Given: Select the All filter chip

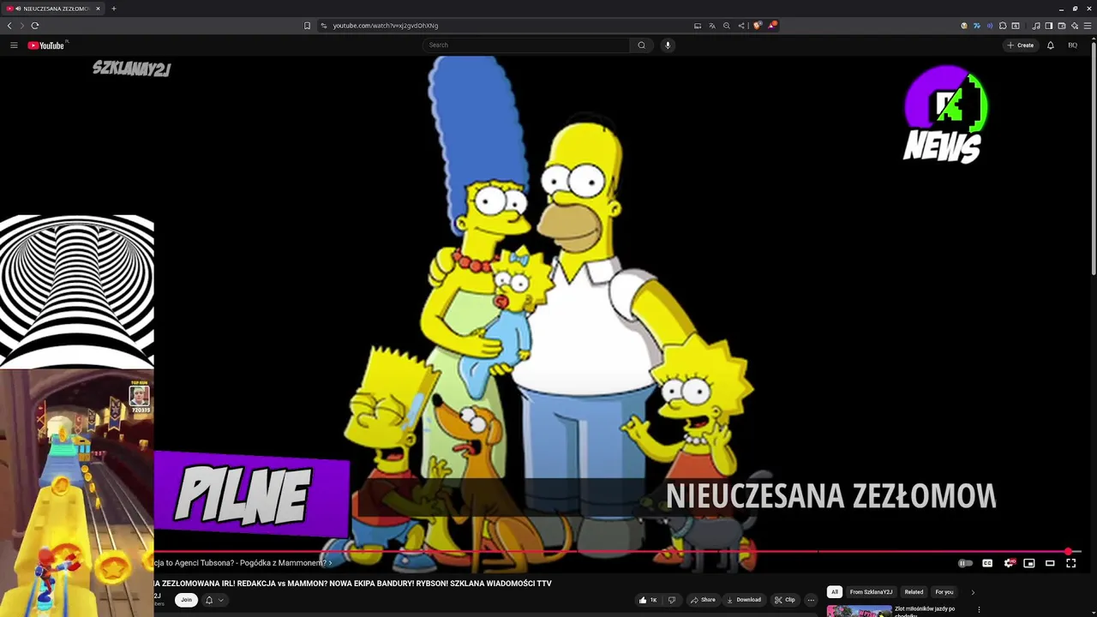Looking at the screenshot, I should coord(834,592).
